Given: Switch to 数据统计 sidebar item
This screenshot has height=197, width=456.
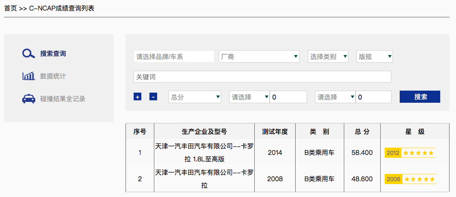Looking at the screenshot, I should point(53,76).
